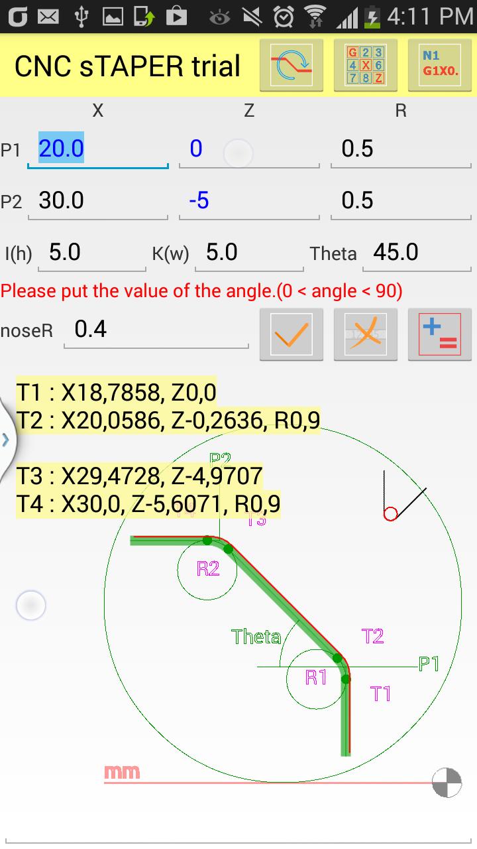Viewport: 477px width, 849px height.
Task: Tap the taper curve shape icon
Action: click(x=291, y=65)
